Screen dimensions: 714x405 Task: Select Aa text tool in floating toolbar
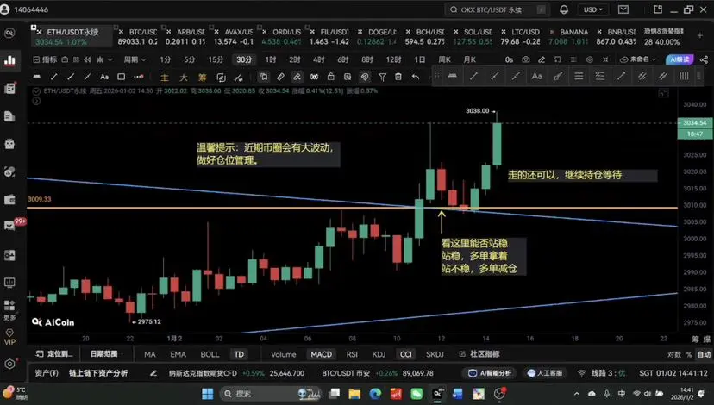point(536,77)
